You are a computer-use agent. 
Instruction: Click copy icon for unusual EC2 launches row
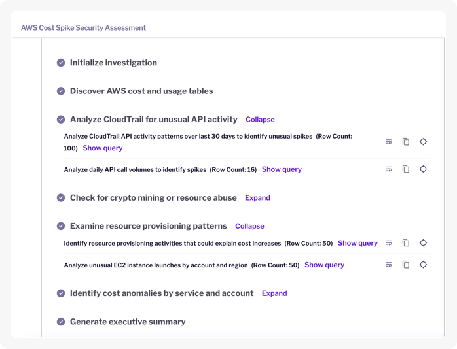point(406,265)
